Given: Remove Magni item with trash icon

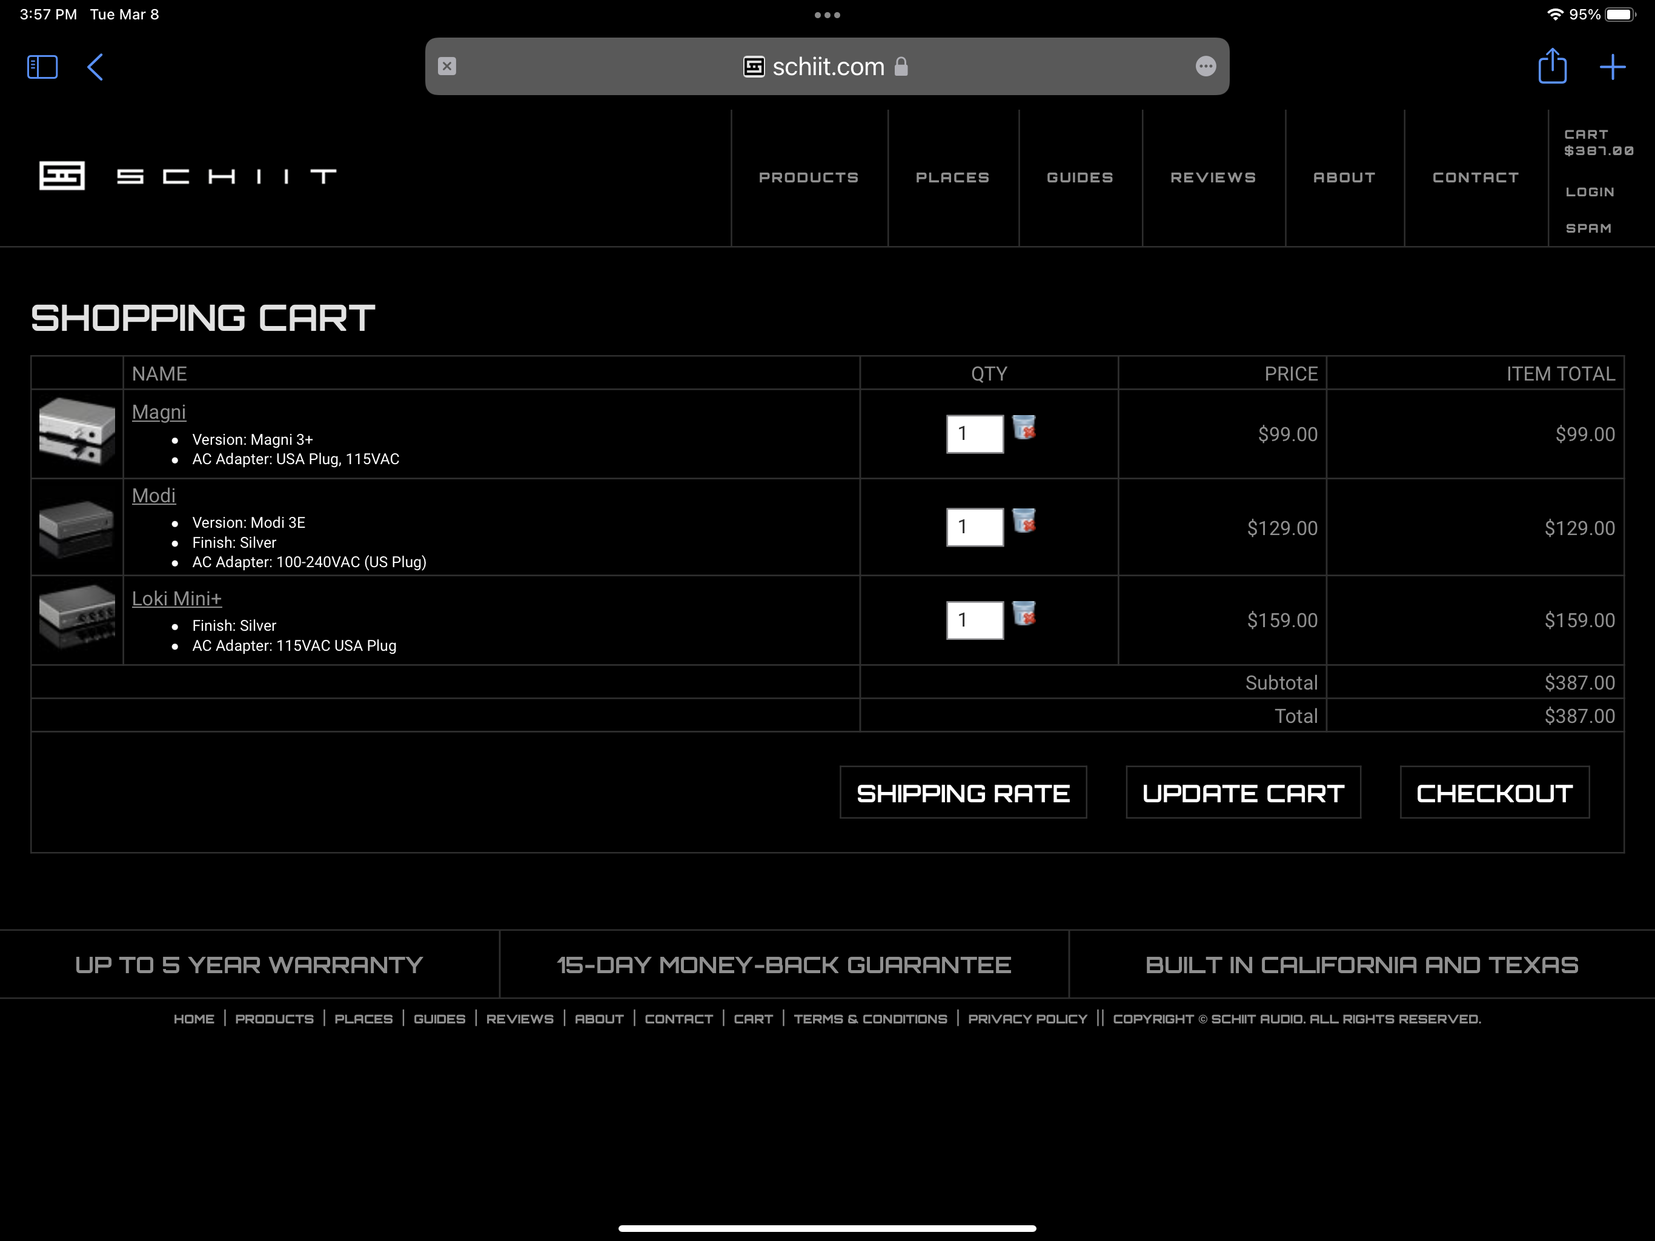Looking at the screenshot, I should [x=1024, y=428].
